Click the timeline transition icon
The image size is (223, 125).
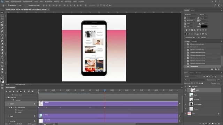(32, 91)
